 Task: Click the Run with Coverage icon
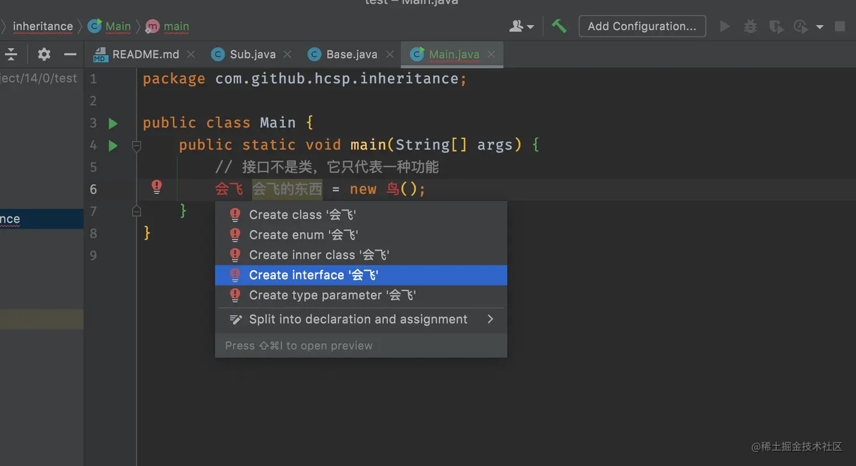(776, 27)
